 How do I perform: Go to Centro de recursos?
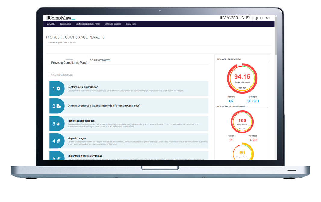click(113, 24)
